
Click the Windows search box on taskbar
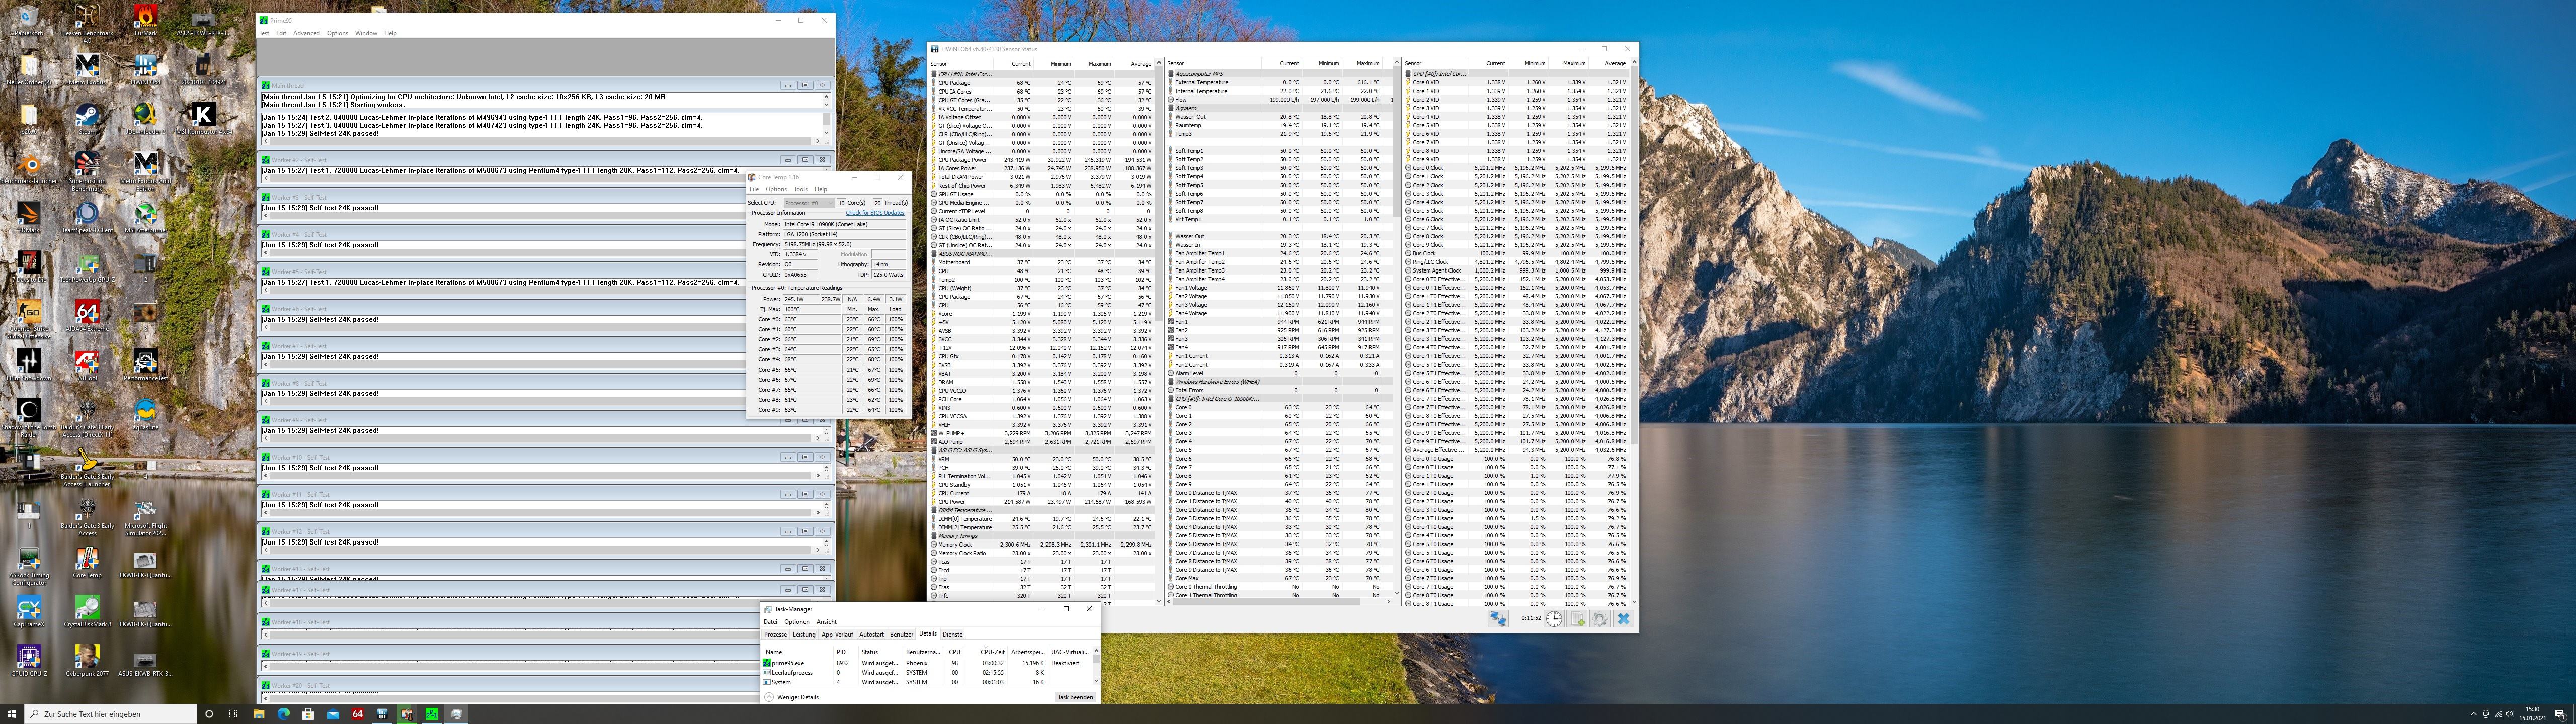(110, 714)
